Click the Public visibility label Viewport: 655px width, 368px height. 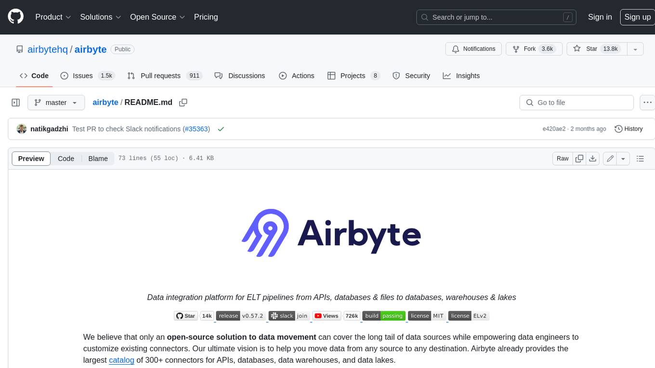122,49
